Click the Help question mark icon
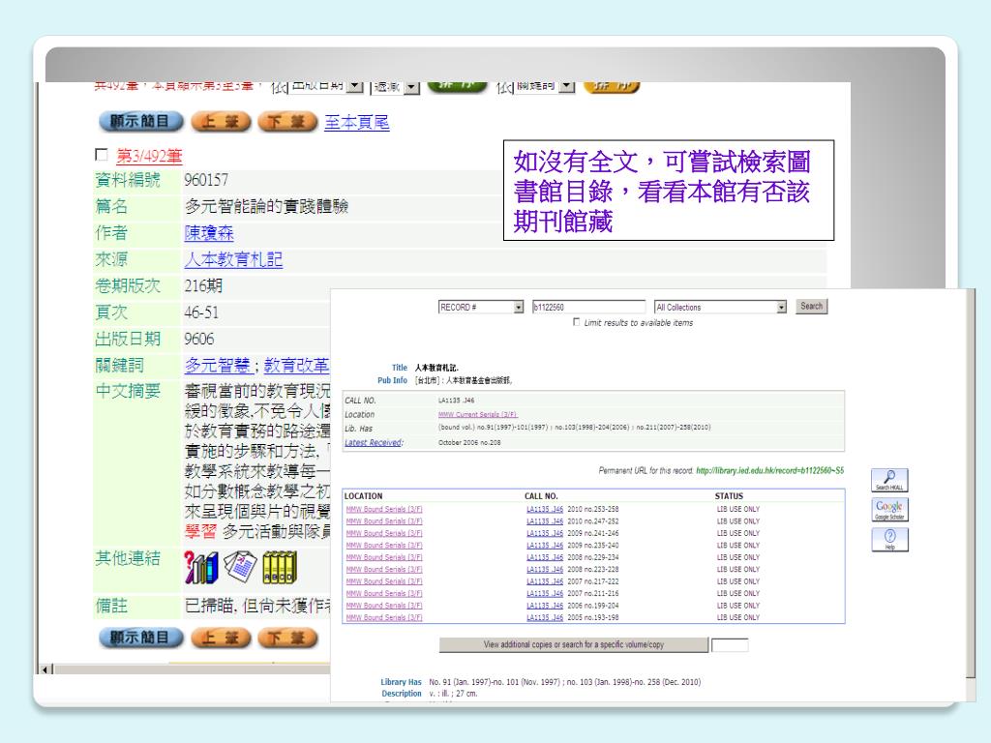The height and width of the screenshot is (743, 991). (x=889, y=541)
